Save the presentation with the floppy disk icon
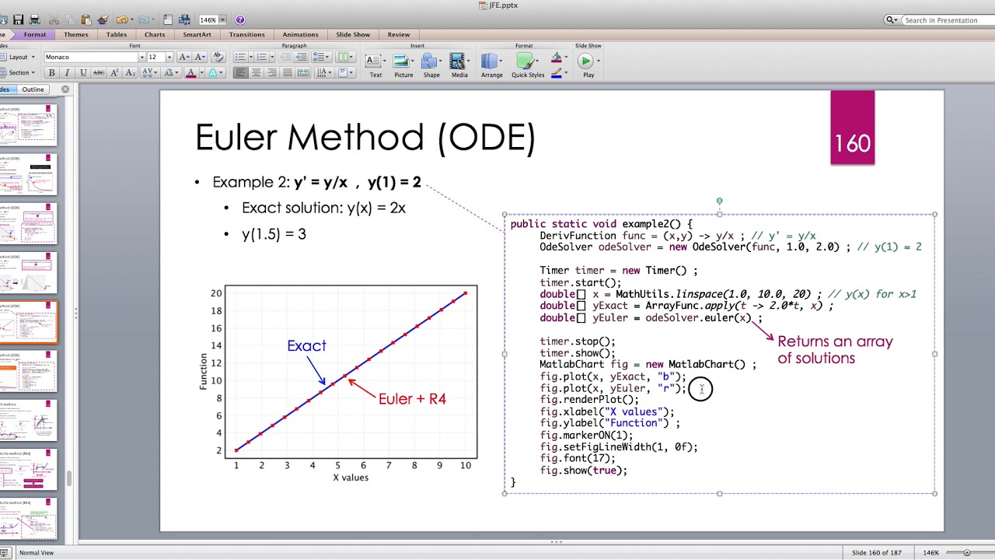 pos(18,19)
